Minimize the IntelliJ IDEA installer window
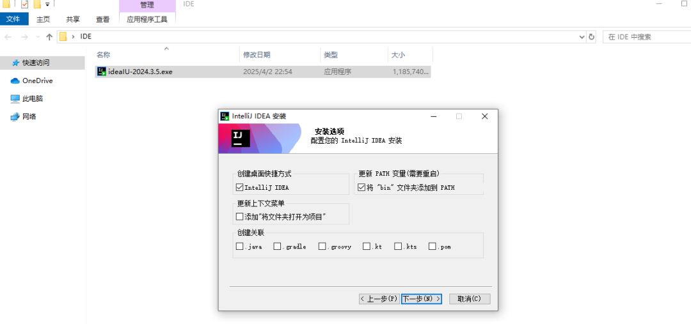 [434, 116]
